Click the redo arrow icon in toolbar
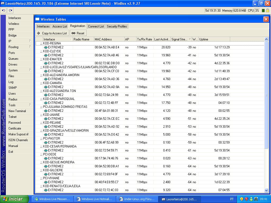This screenshot has height=203, width=271. tap(10, 10)
